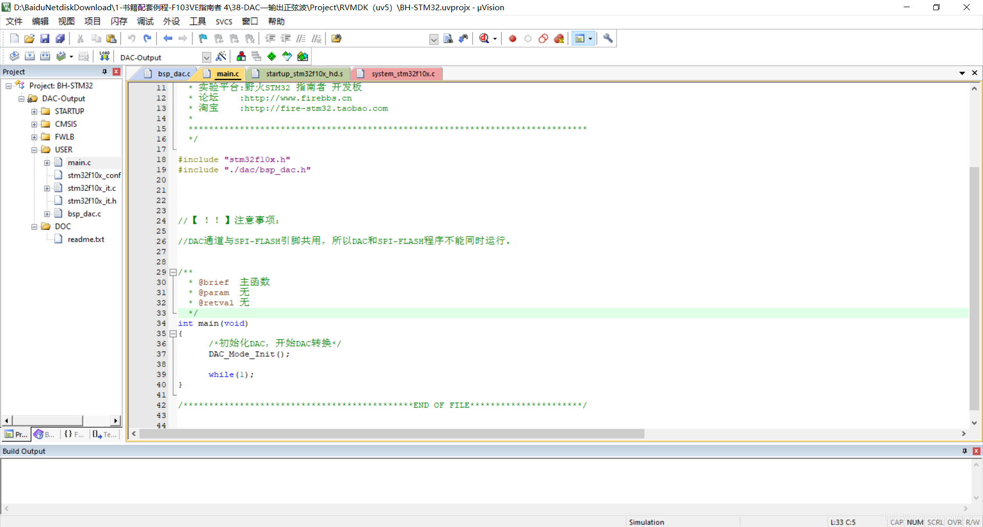983x527 pixels.
Task: Open Manage Run-Time Environment green diamond icon
Action: tap(272, 56)
